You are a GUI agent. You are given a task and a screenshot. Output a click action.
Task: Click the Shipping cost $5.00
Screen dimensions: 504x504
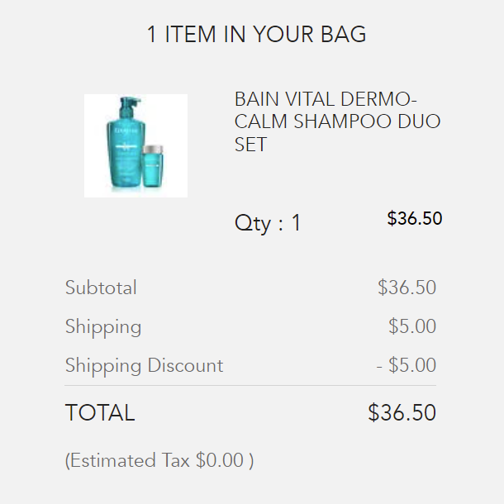412,326
